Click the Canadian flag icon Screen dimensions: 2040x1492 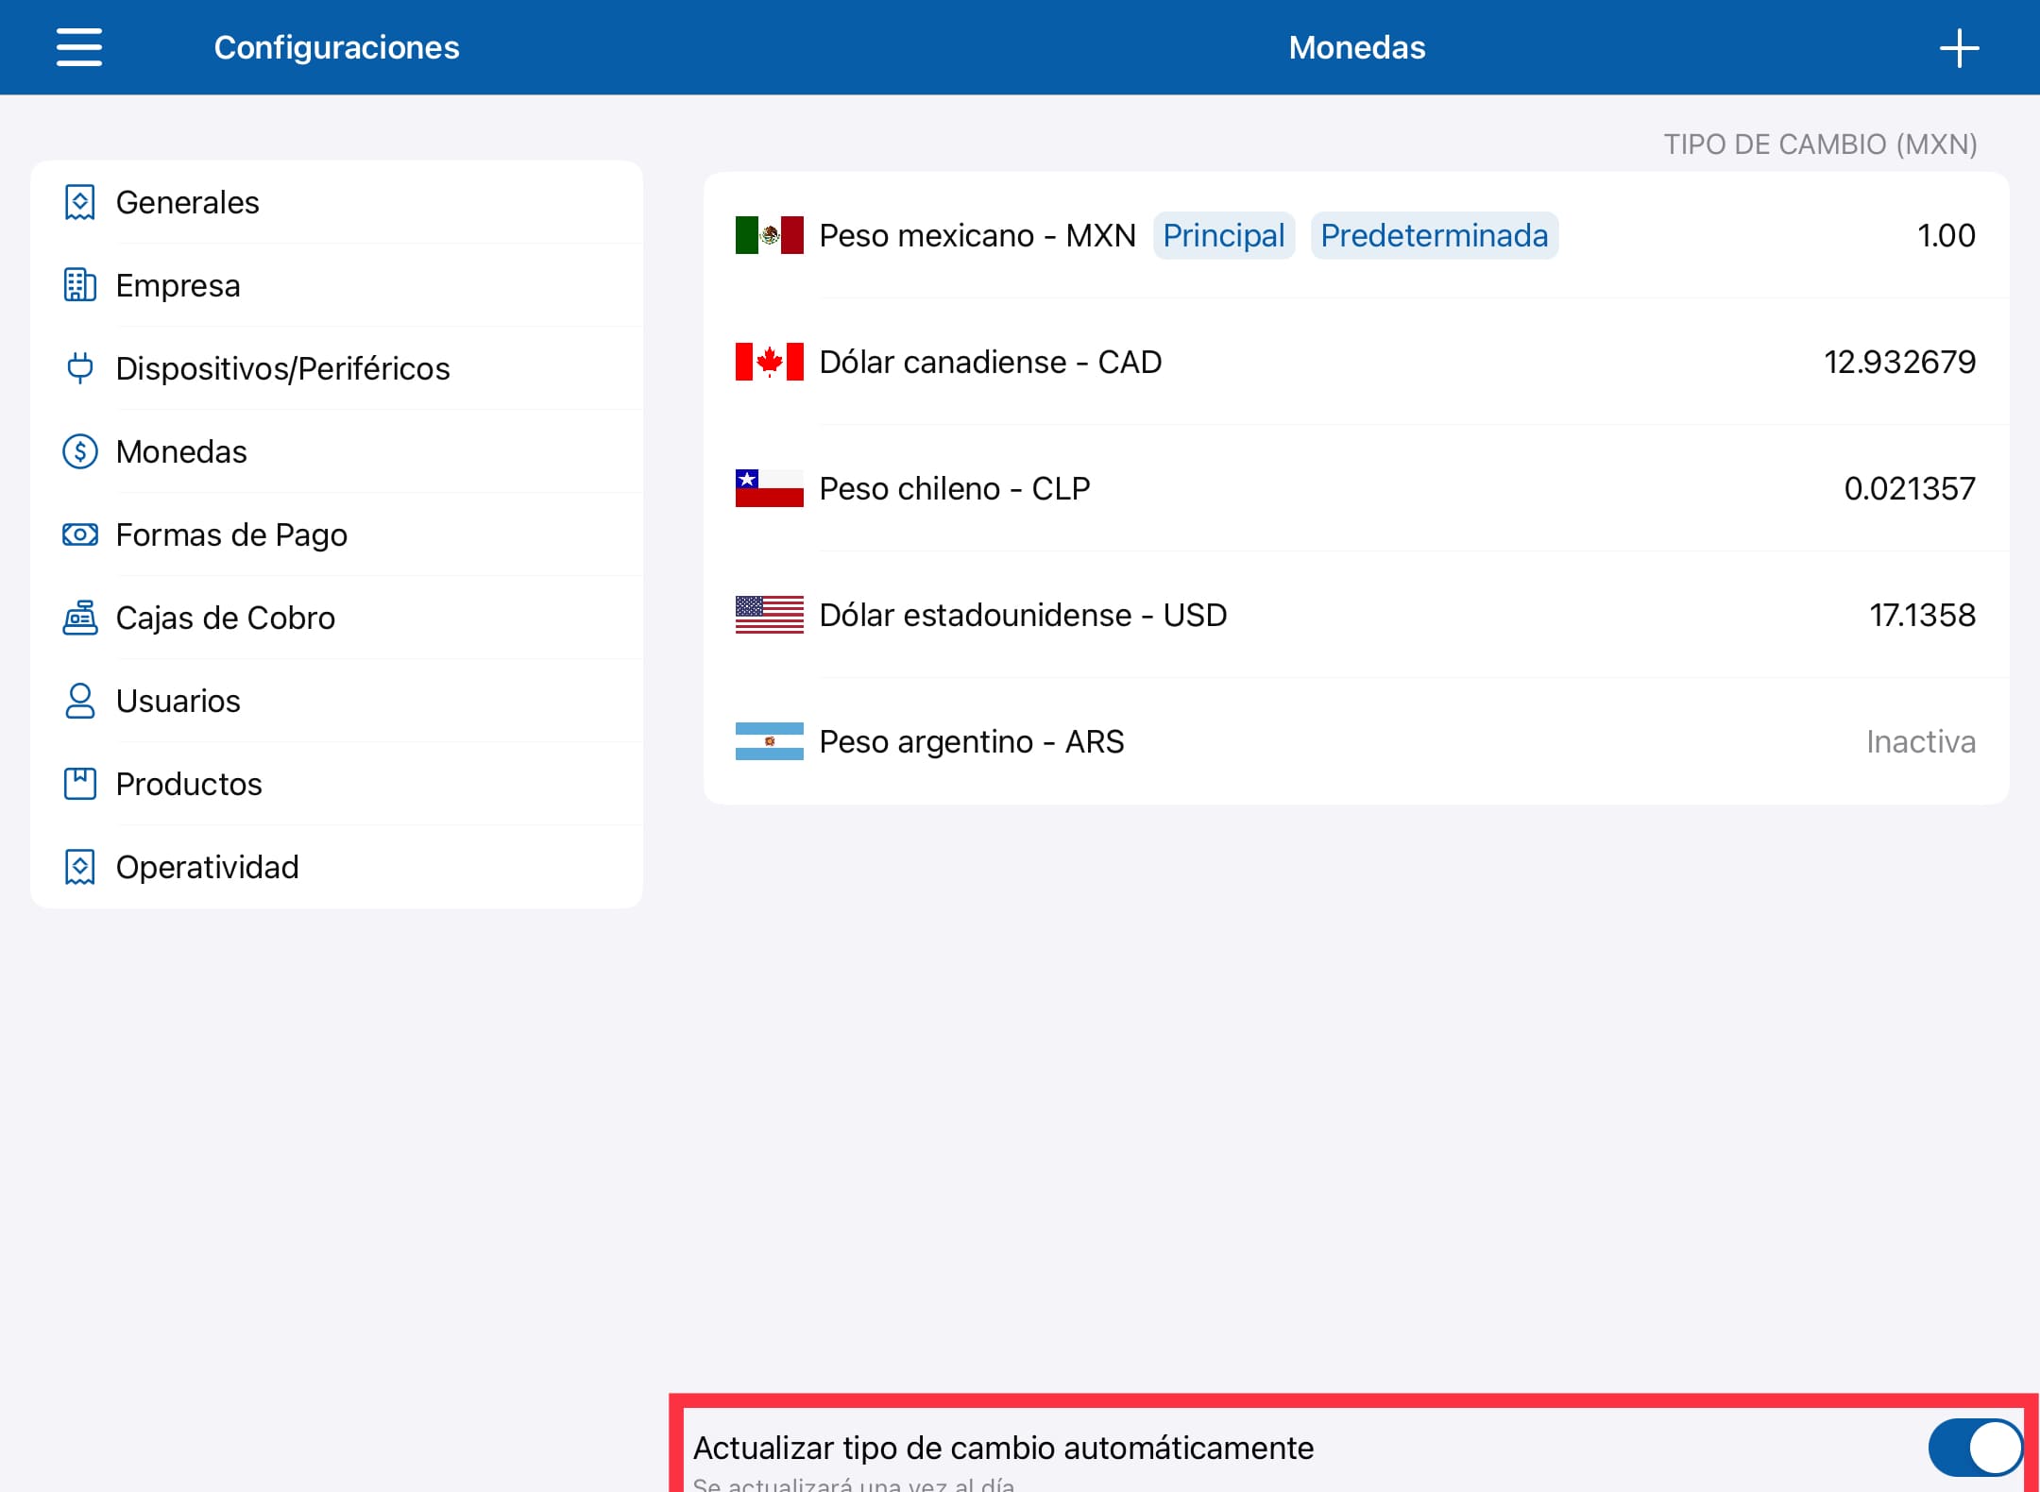[x=770, y=362]
